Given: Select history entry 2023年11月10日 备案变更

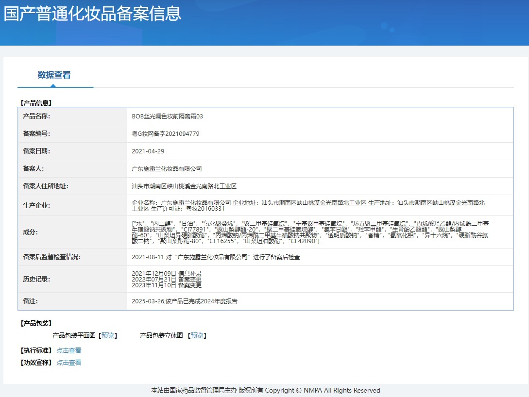Looking at the screenshot, I should click(x=167, y=285).
